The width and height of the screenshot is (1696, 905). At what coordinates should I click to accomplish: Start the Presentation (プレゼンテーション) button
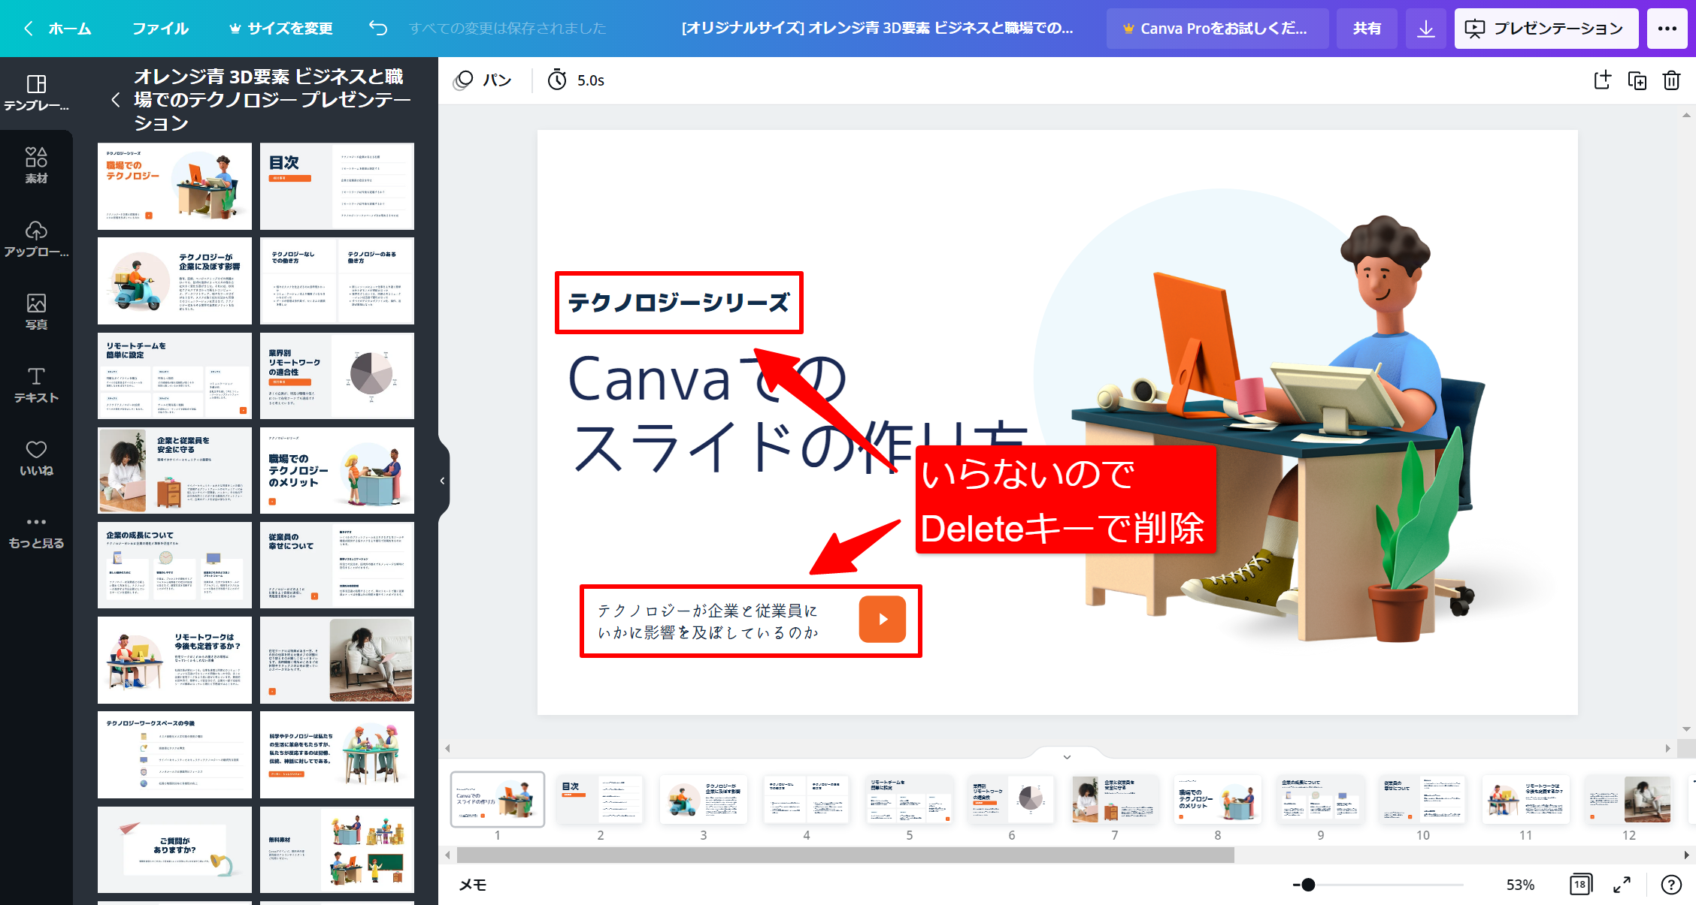click(x=1546, y=29)
